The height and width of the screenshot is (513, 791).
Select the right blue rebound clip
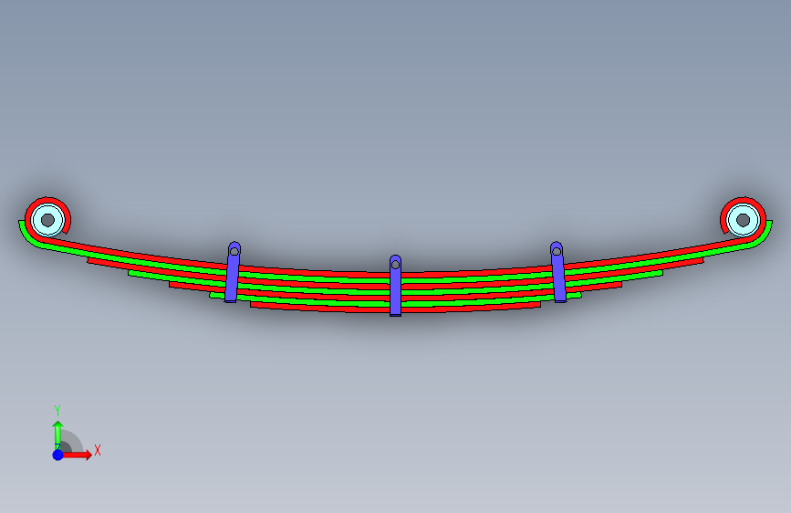pos(558,272)
